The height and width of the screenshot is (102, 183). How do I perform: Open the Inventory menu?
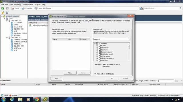point(18,5)
